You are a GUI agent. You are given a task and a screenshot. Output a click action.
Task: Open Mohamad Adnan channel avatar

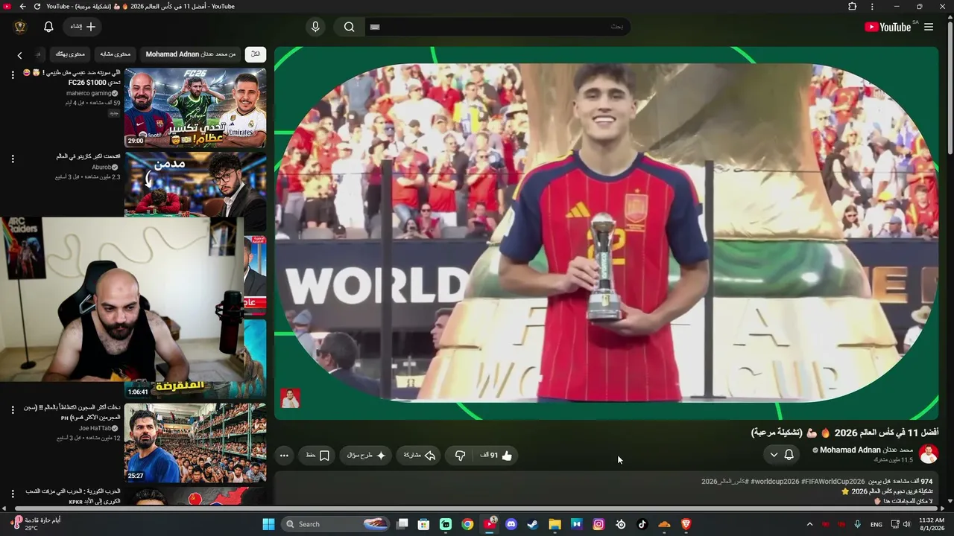coord(929,454)
